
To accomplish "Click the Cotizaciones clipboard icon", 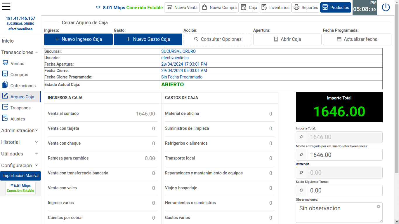I will pyautogui.click(x=5, y=85).
